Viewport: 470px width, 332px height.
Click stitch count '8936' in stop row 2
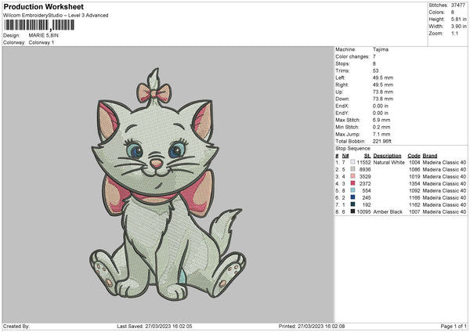click(365, 170)
